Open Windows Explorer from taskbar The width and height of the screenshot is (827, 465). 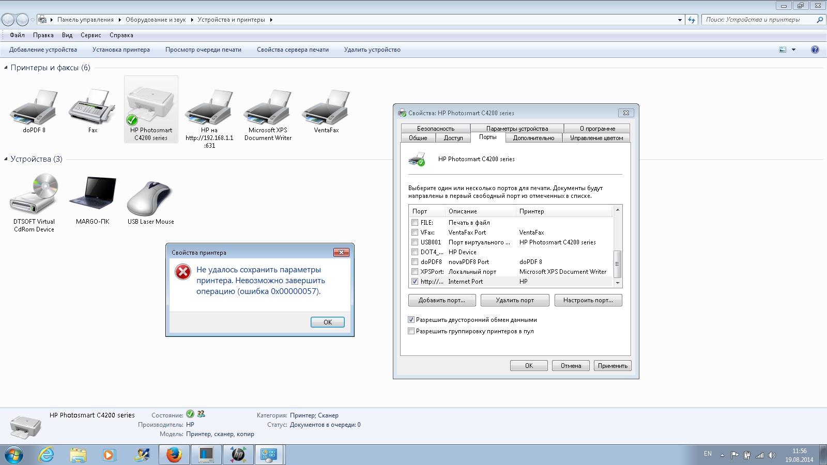pyautogui.click(x=78, y=455)
